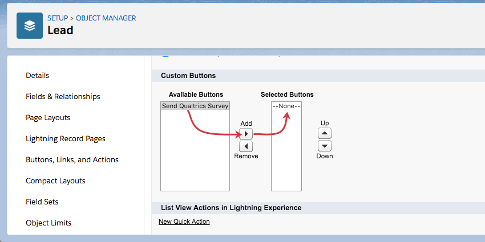Image resolution: width=485 pixels, height=242 pixels.
Task: Open the Details sidebar item
Action: point(38,75)
